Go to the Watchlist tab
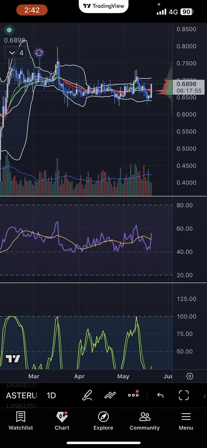 click(21, 421)
